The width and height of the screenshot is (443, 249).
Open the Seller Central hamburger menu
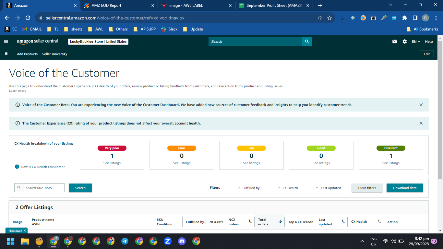click(x=6, y=41)
